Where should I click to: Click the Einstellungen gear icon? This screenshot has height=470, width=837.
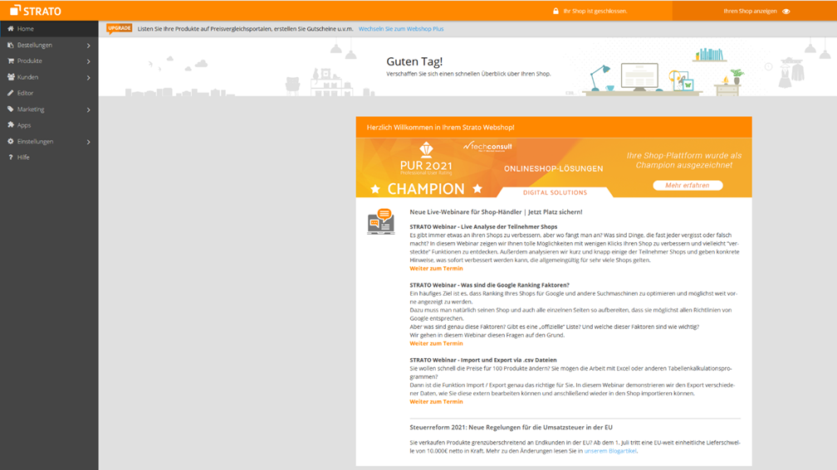point(10,141)
